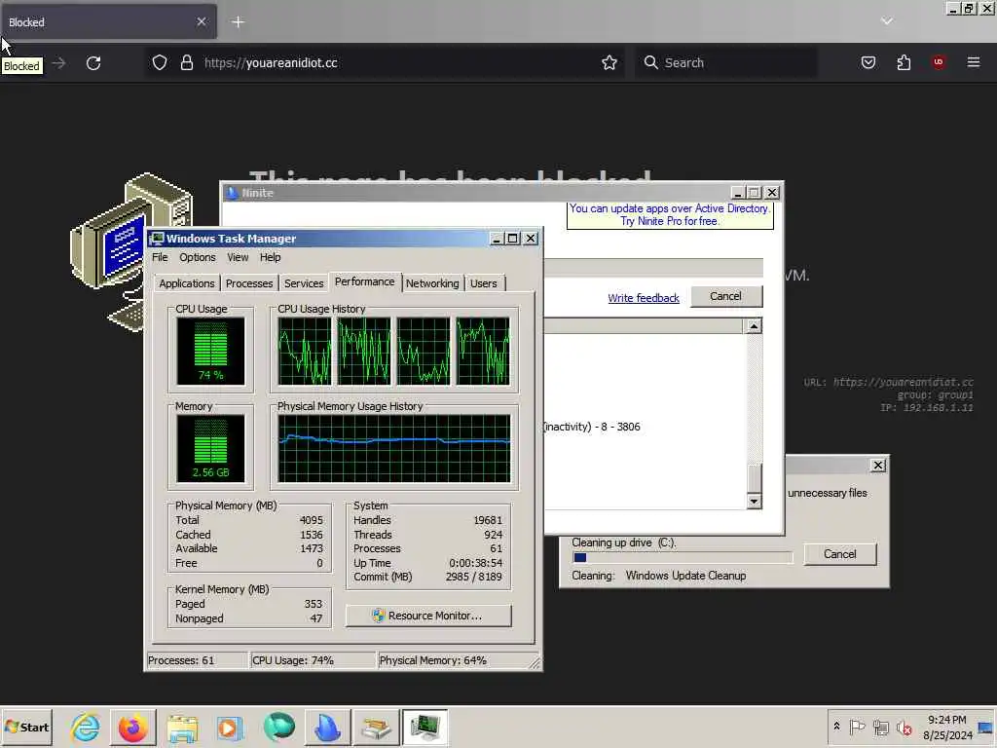Cancel the Disk Cleanup operation

(x=840, y=554)
